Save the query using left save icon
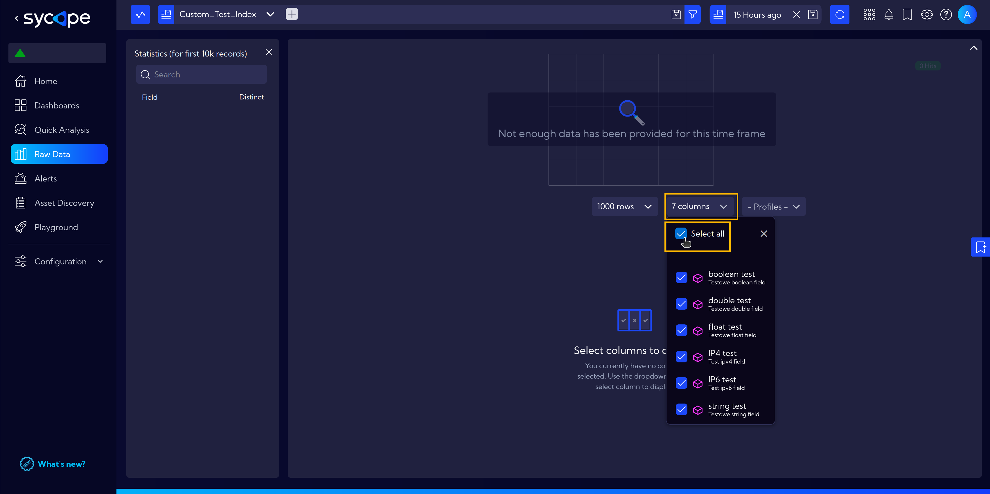The image size is (990, 494). point(676,14)
